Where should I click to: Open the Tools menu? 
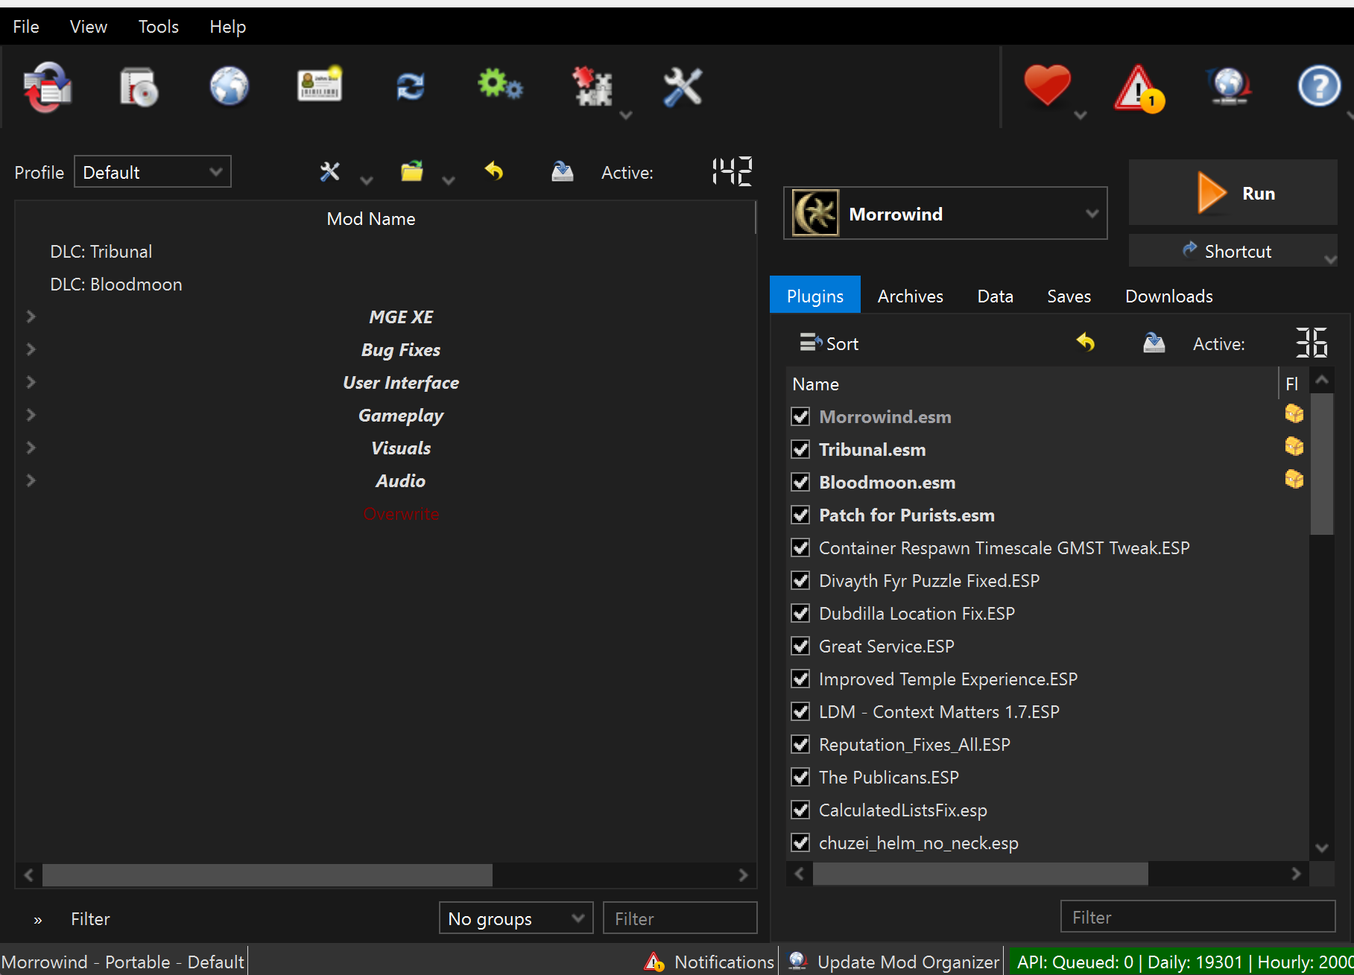tap(159, 27)
